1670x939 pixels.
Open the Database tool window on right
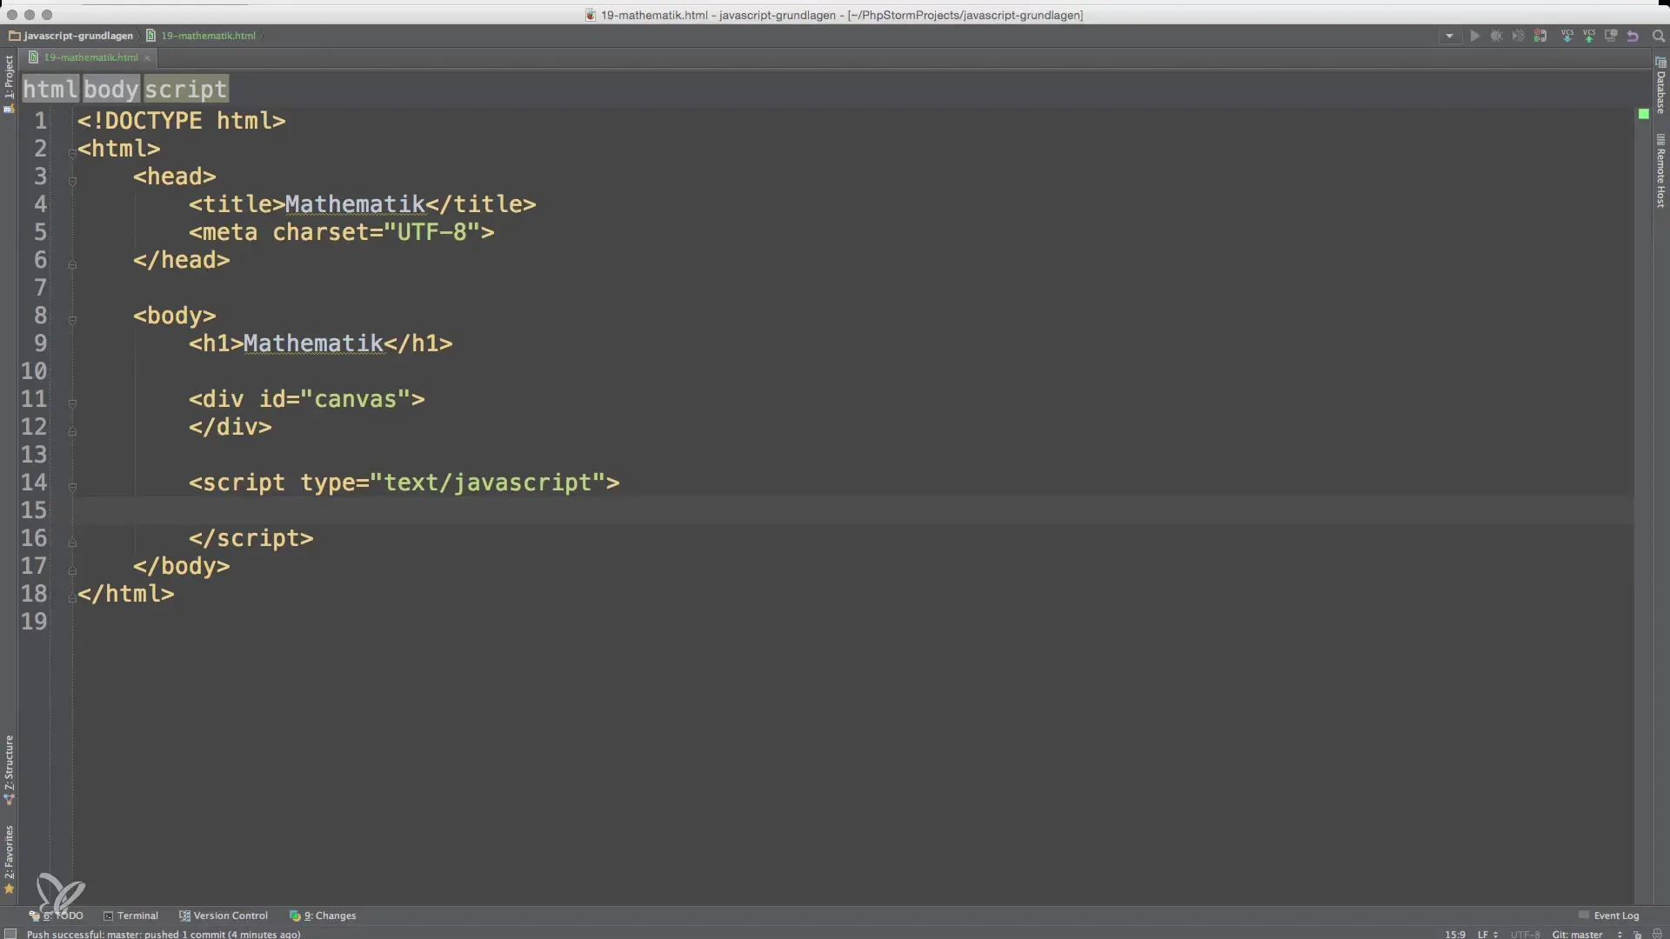(1660, 85)
